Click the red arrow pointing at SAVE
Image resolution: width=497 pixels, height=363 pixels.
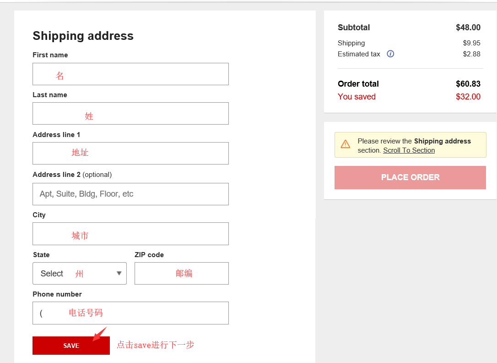[x=99, y=334]
